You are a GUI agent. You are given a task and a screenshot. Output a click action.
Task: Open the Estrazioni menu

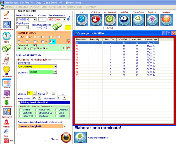(10, 7)
